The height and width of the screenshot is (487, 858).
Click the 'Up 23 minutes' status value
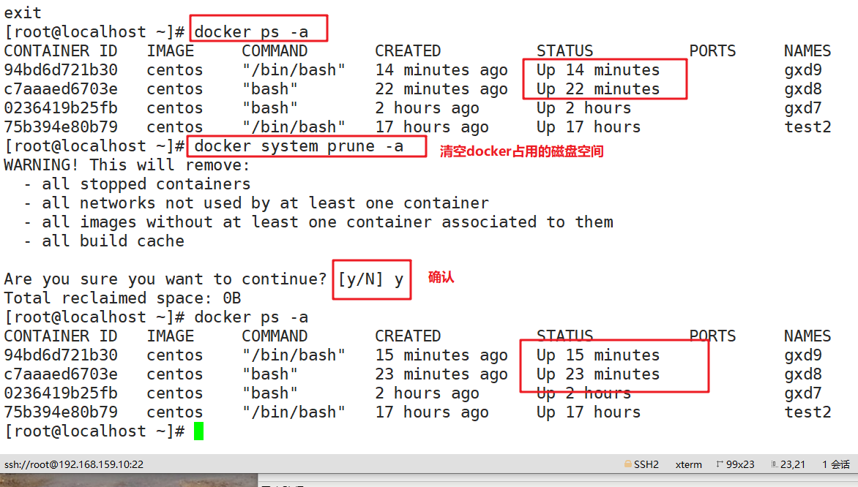[x=598, y=374]
